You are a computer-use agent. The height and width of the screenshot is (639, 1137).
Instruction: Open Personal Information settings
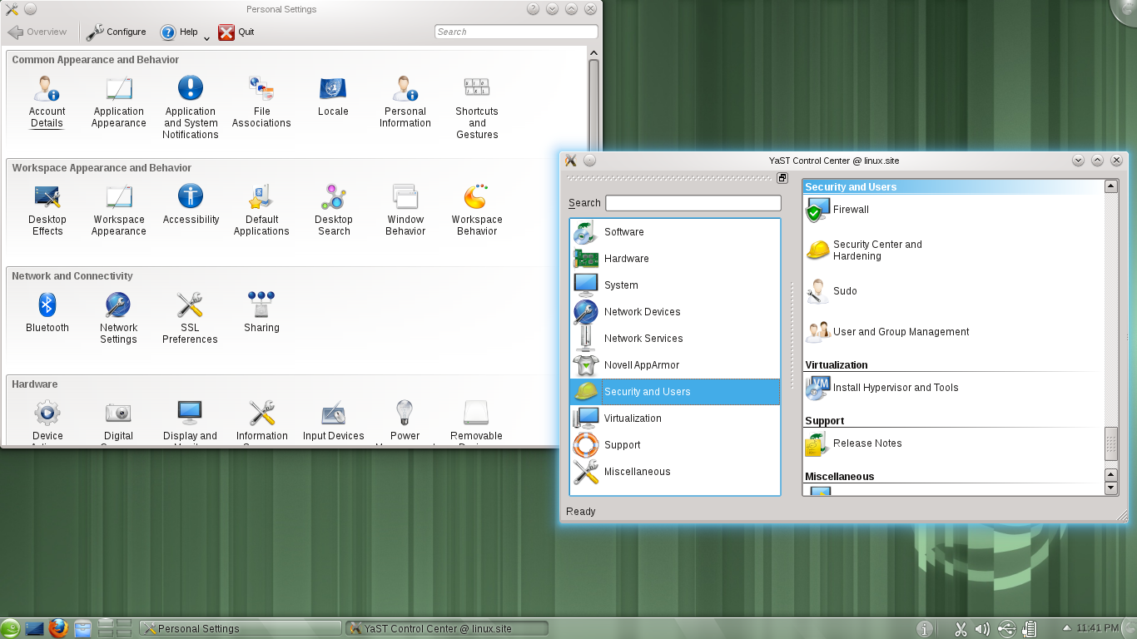[405, 102]
